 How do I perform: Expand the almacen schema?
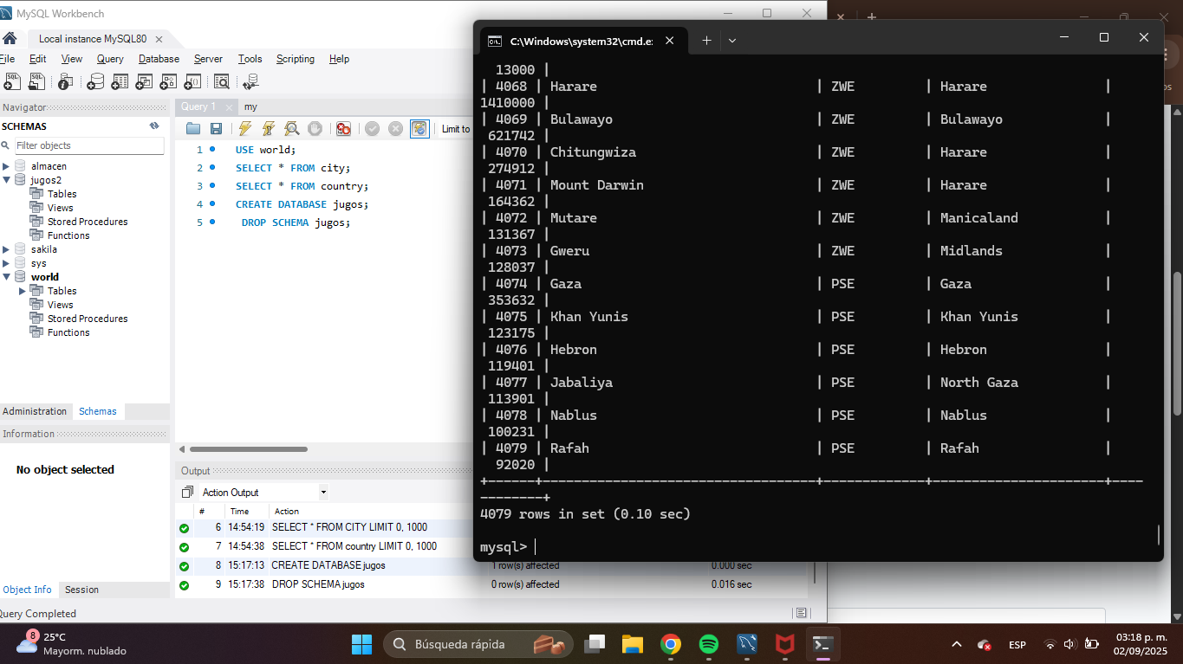[6, 166]
